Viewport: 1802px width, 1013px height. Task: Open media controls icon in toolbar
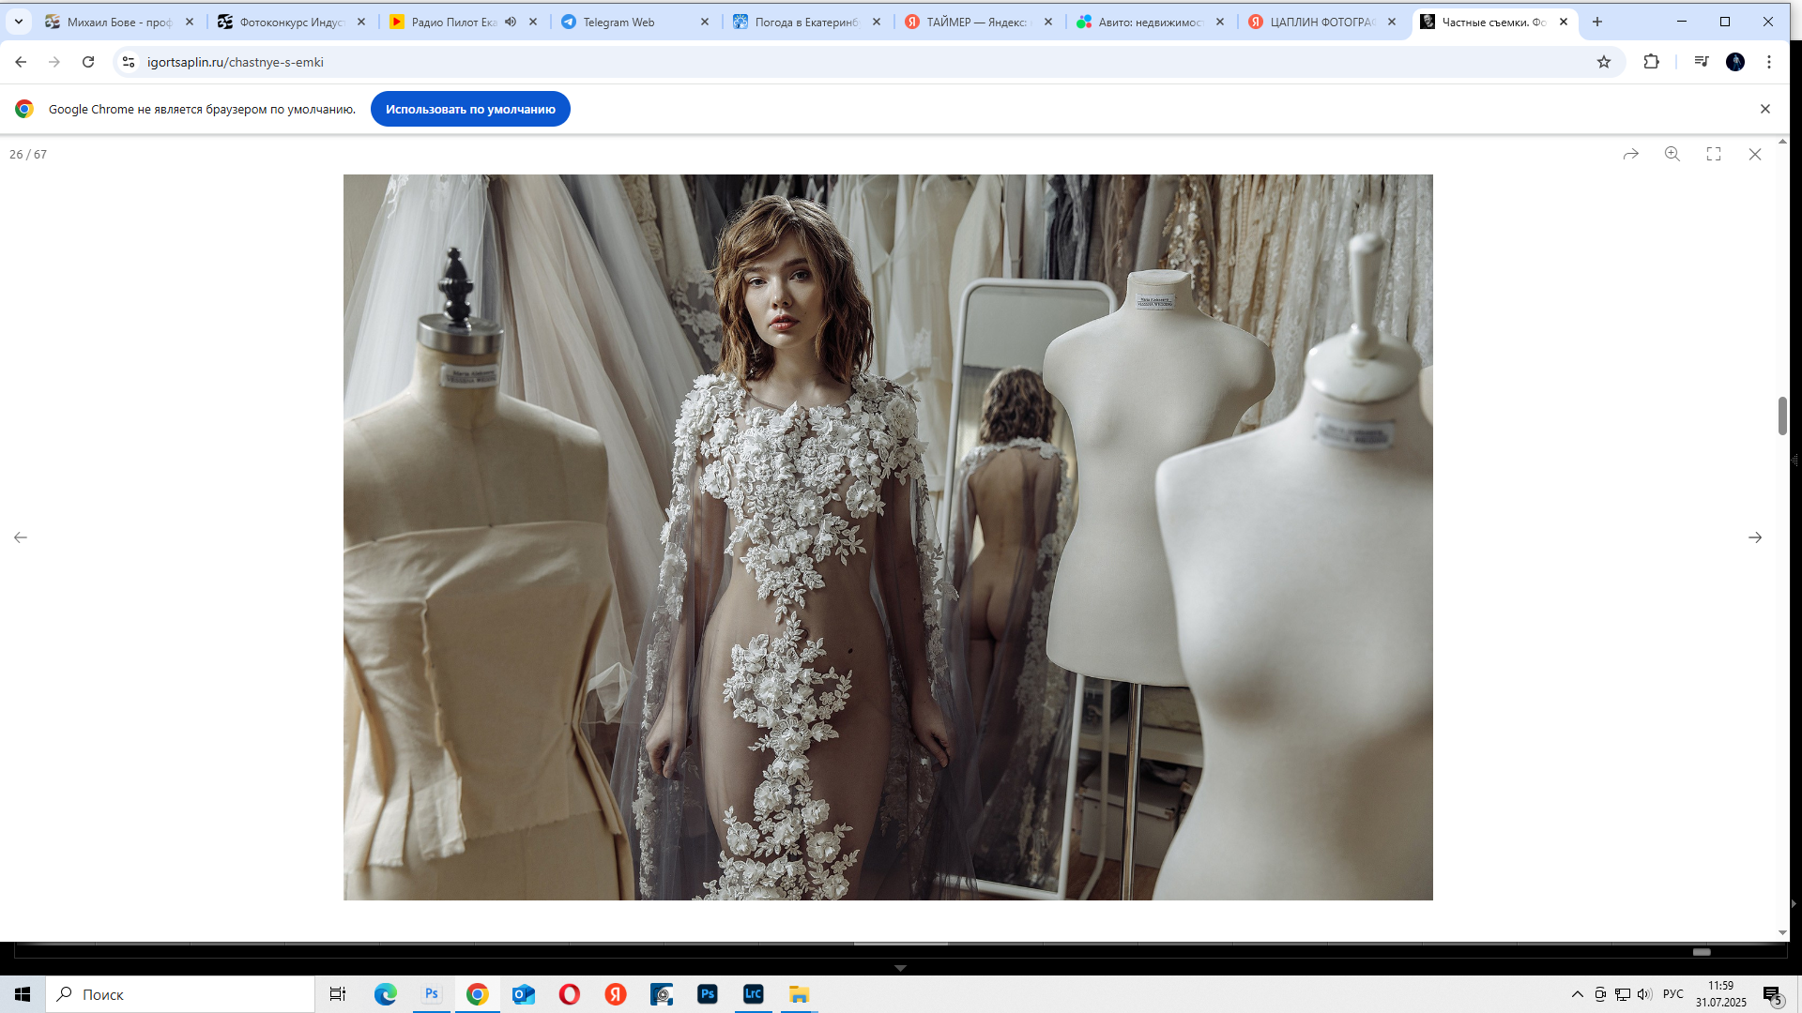1701,62
